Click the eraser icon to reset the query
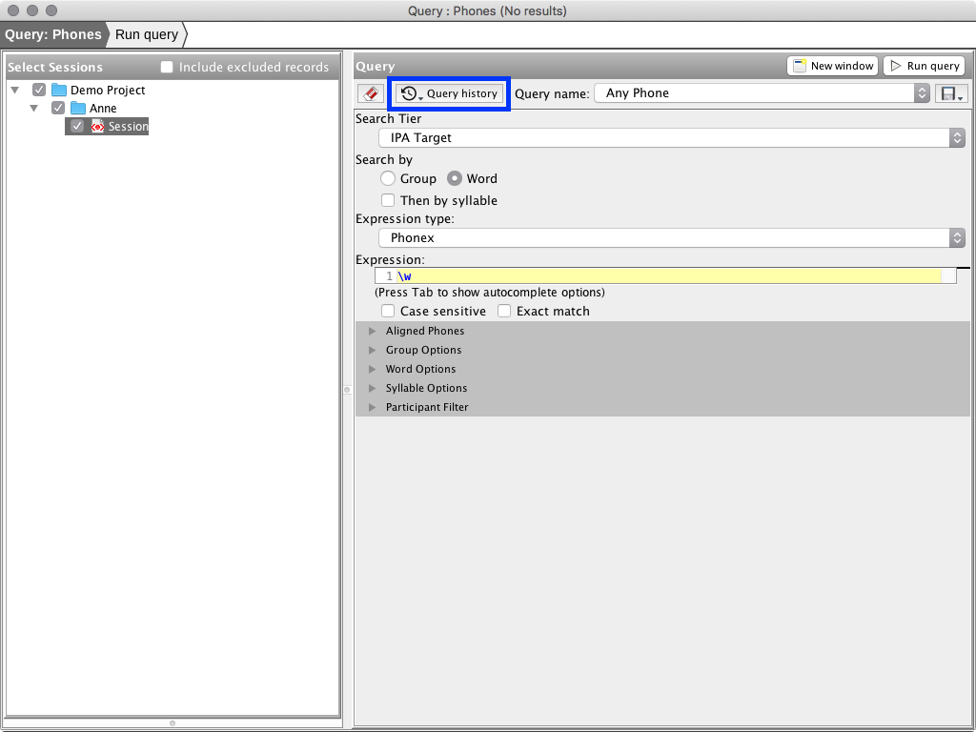976x732 pixels. [372, 92]
